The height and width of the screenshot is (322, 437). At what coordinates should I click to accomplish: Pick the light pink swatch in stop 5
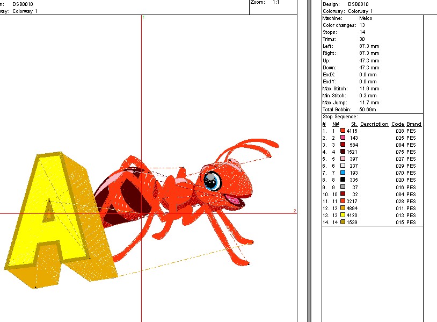pyautogui.click(x=343, y=159)
